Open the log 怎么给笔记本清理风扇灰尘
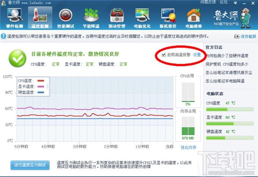258x177 pixels. [229, 72]
